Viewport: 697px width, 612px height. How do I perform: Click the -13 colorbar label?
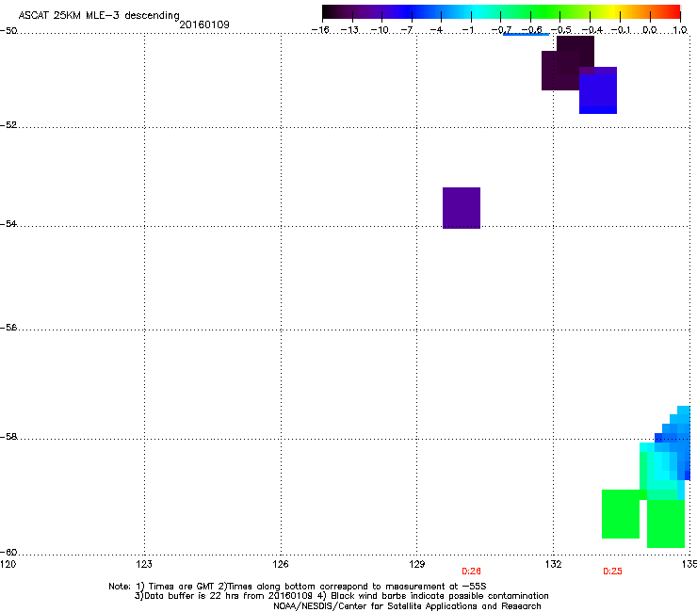(x=349, y=30)
